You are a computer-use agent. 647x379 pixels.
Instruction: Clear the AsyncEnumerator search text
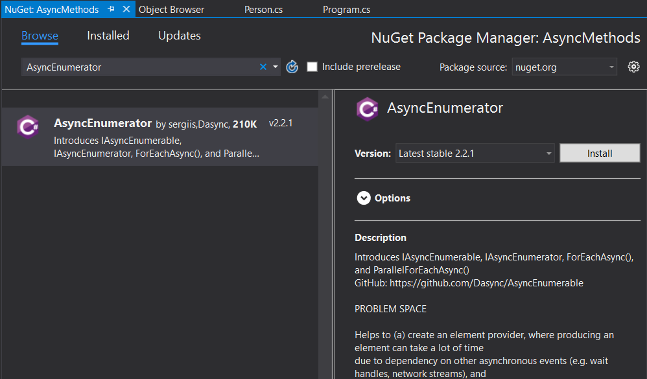(263, 66)
